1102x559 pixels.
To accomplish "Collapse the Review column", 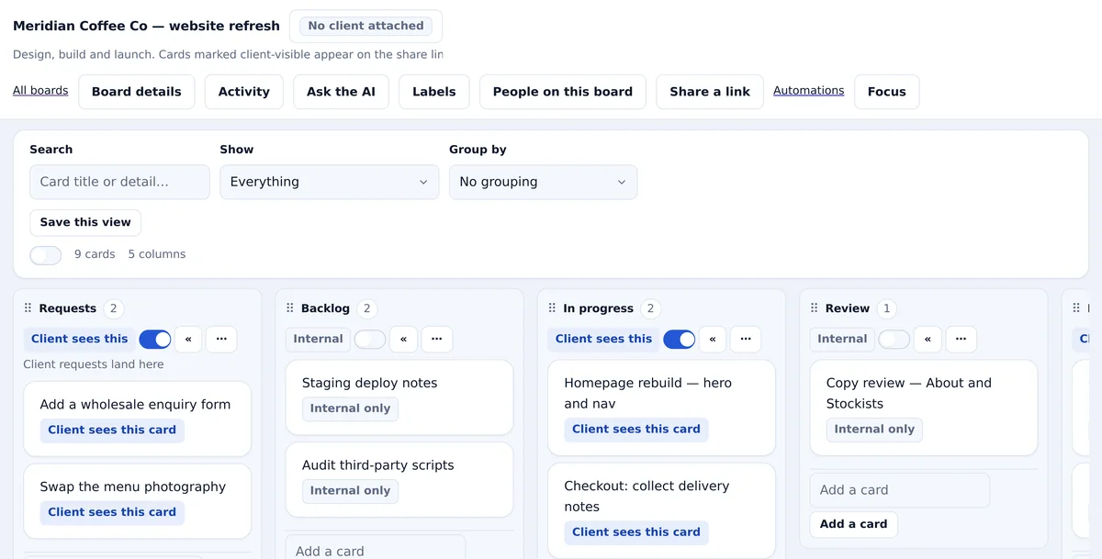I will click(928, 339).
